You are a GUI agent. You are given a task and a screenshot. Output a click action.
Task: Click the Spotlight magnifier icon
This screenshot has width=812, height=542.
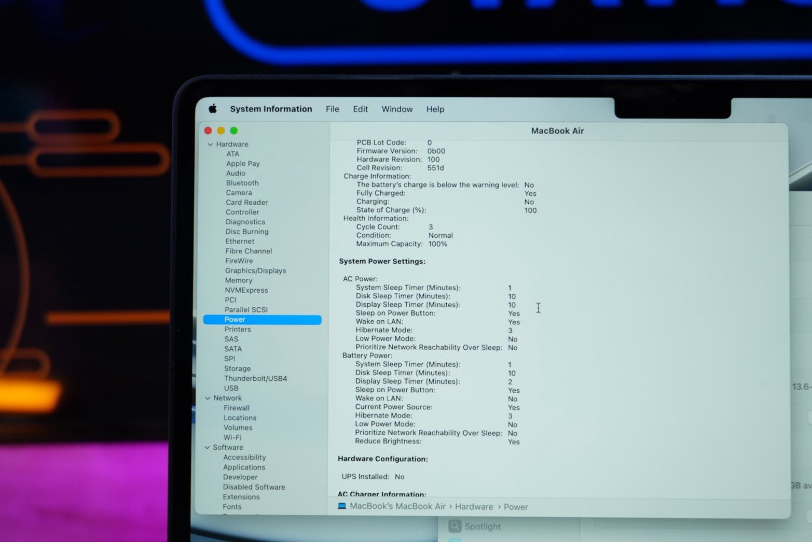pyautogui.click(x=455, y=526)
